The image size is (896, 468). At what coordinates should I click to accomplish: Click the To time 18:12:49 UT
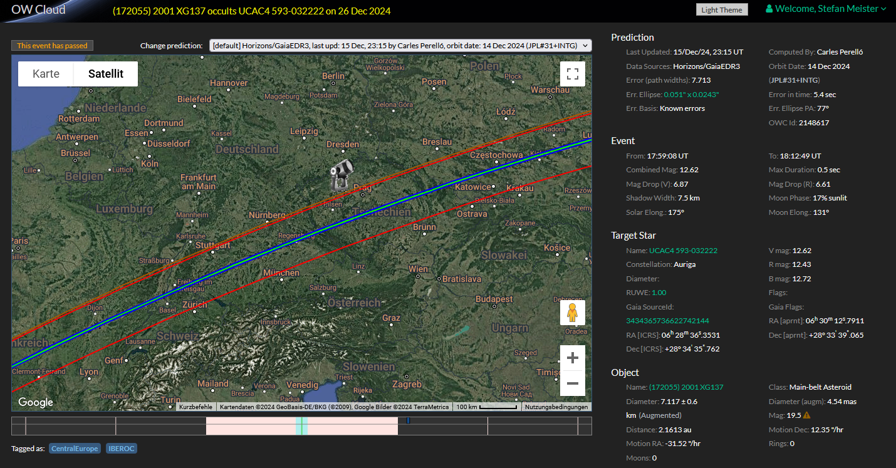point(800,156)
